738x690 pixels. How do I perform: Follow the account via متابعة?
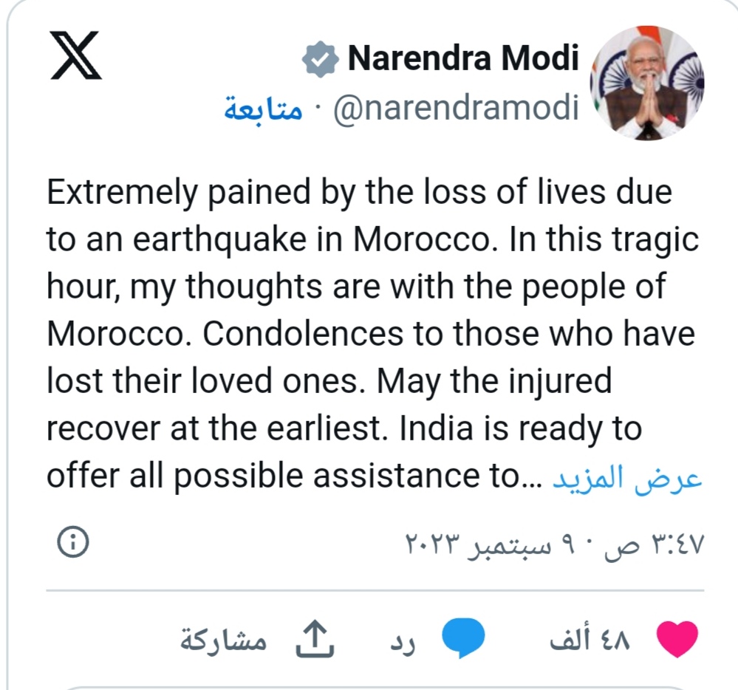(x=263, y=109)
